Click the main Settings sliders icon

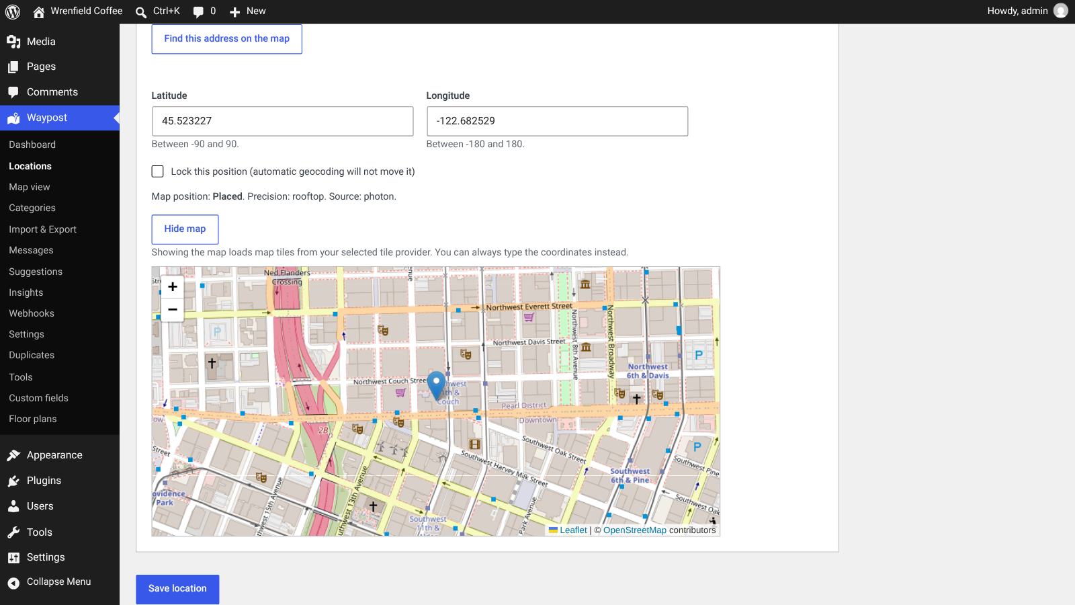(13, 557)
